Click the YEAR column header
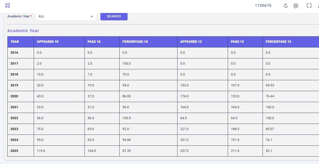The image size is (319, 164). pos(14,42)
